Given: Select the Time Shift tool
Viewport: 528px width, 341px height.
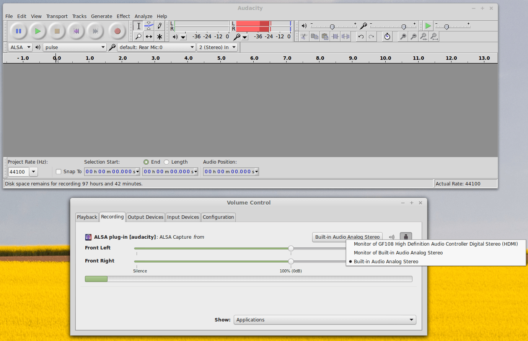Looking at the screenshot, I should click(149, 37).
